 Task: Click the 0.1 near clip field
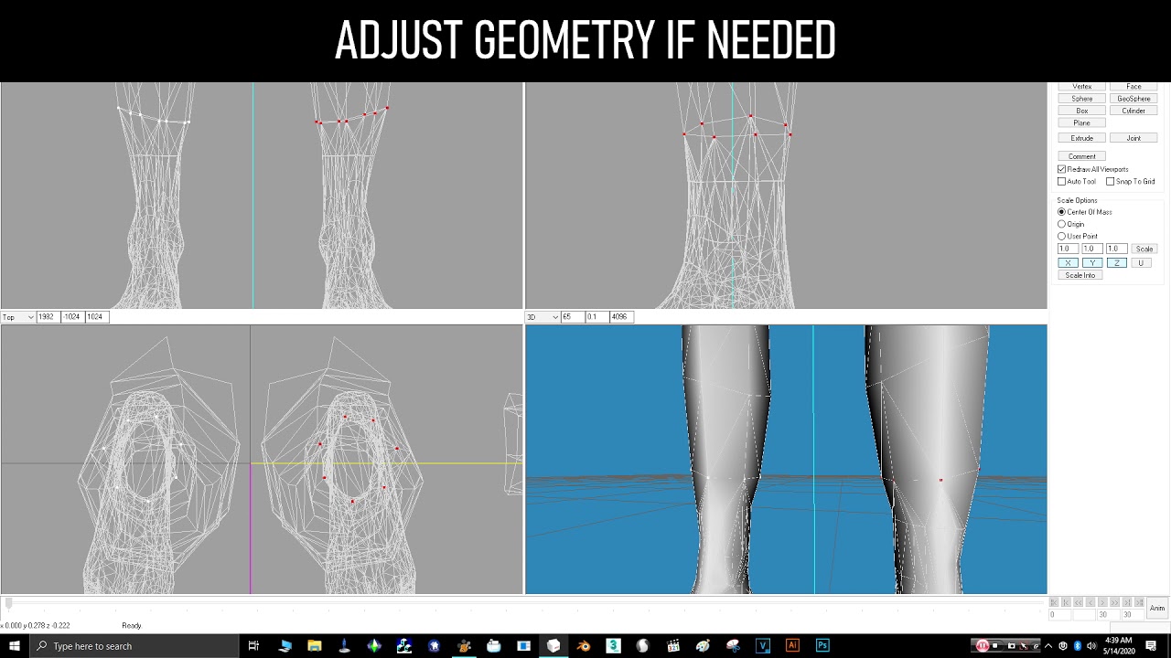point(596,317)
